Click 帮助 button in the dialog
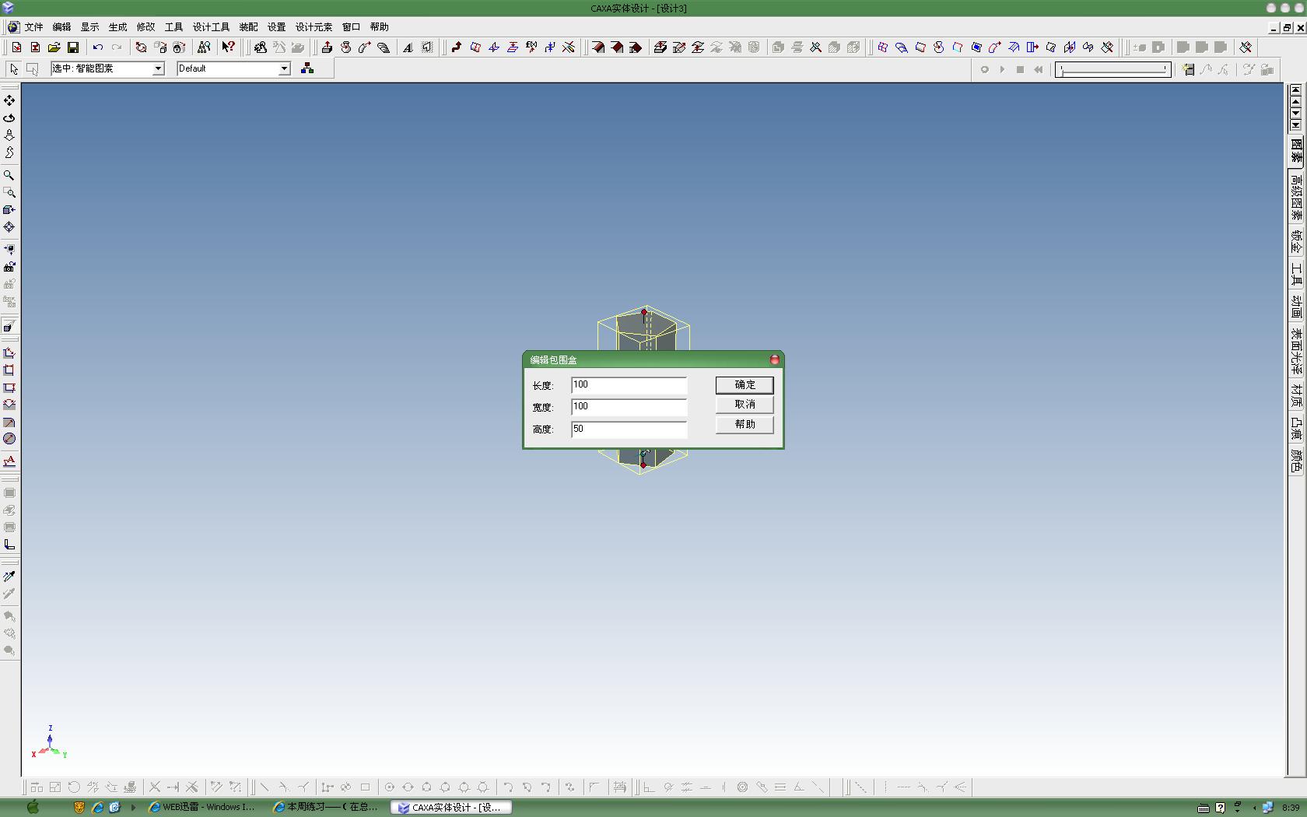The width and height of the screenshot is (1307, 817). click(745, 425)
